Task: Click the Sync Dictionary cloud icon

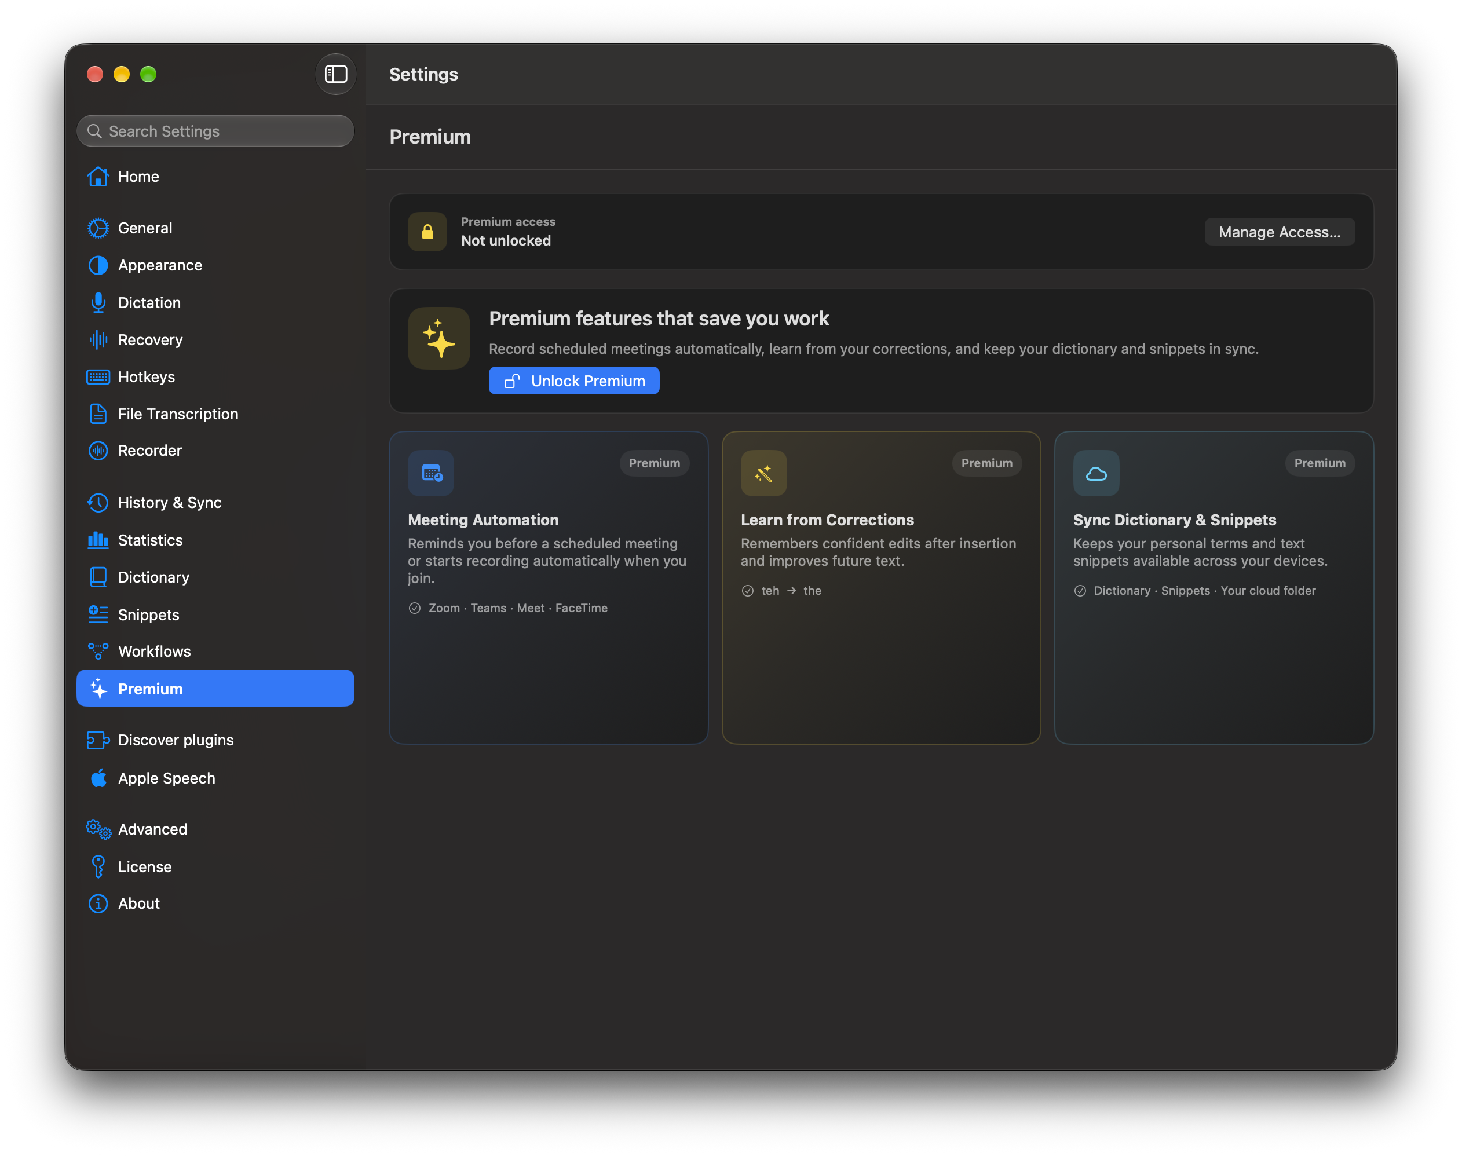Action: [x=1096, y=473]
